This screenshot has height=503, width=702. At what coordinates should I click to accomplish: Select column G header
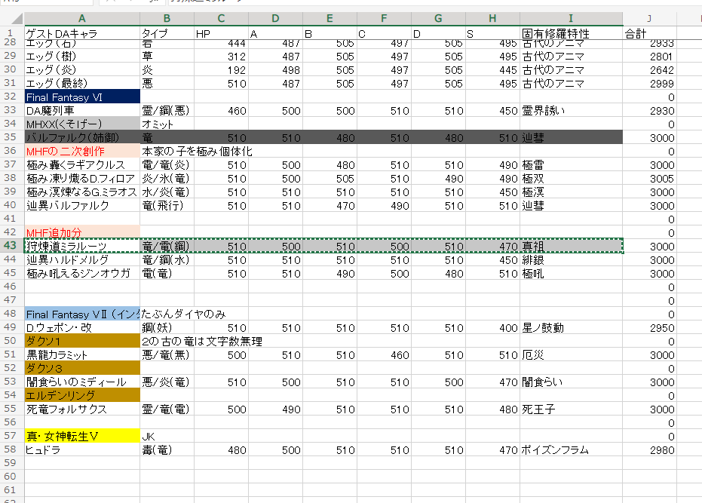(438, 18)
